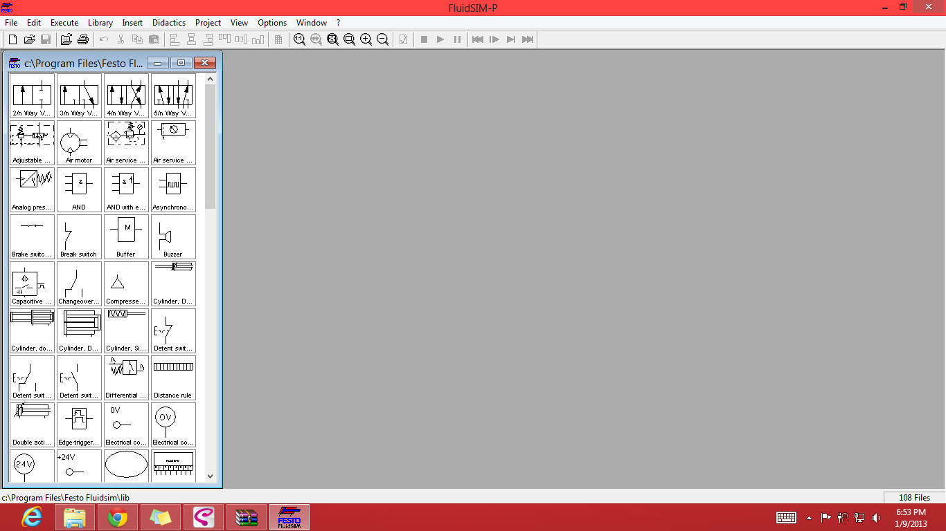Pick the AND logic component
The image size is (946, 531).
(x=79, y=190)
